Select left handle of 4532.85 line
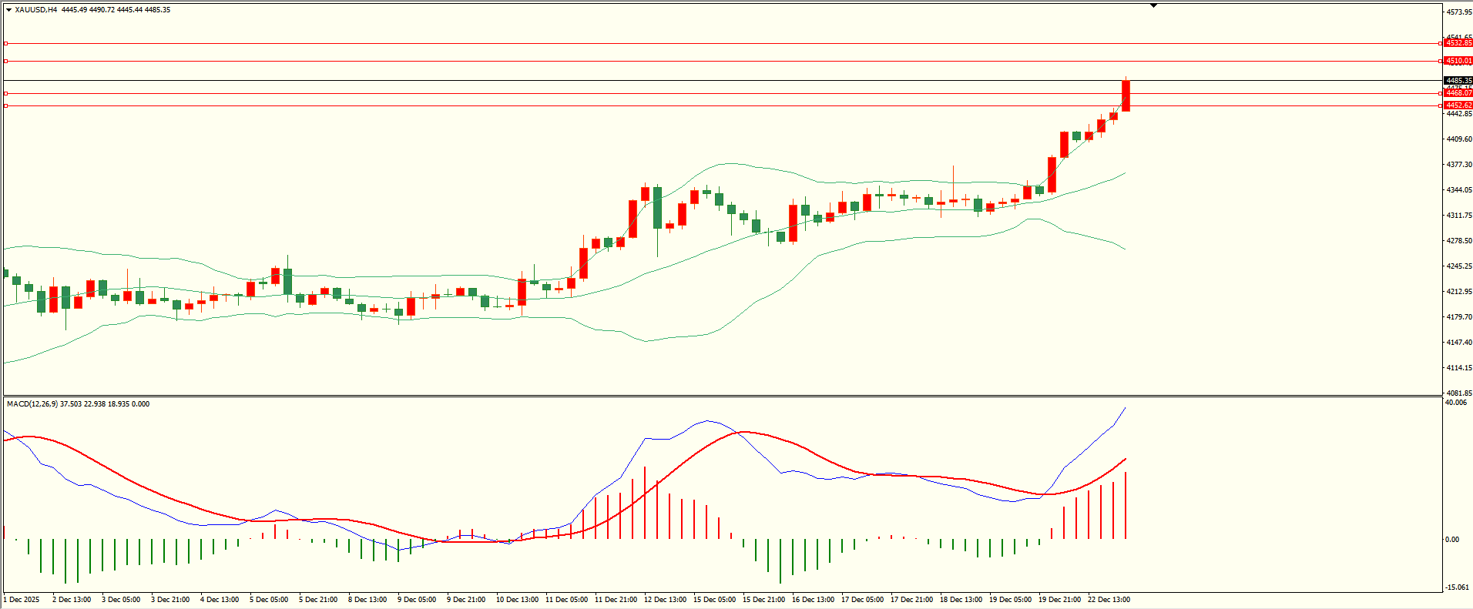Viewport: 1473px width, 609px height. point(6,44)
